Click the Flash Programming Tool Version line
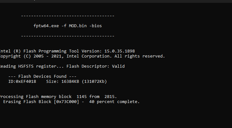232x128 pixels. click(67, 51)
